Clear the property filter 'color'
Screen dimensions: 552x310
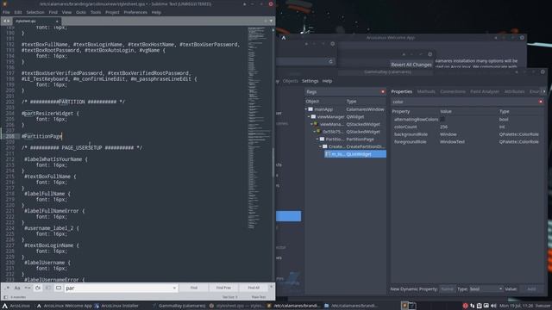pyautogui.click(x=541, y=102)
